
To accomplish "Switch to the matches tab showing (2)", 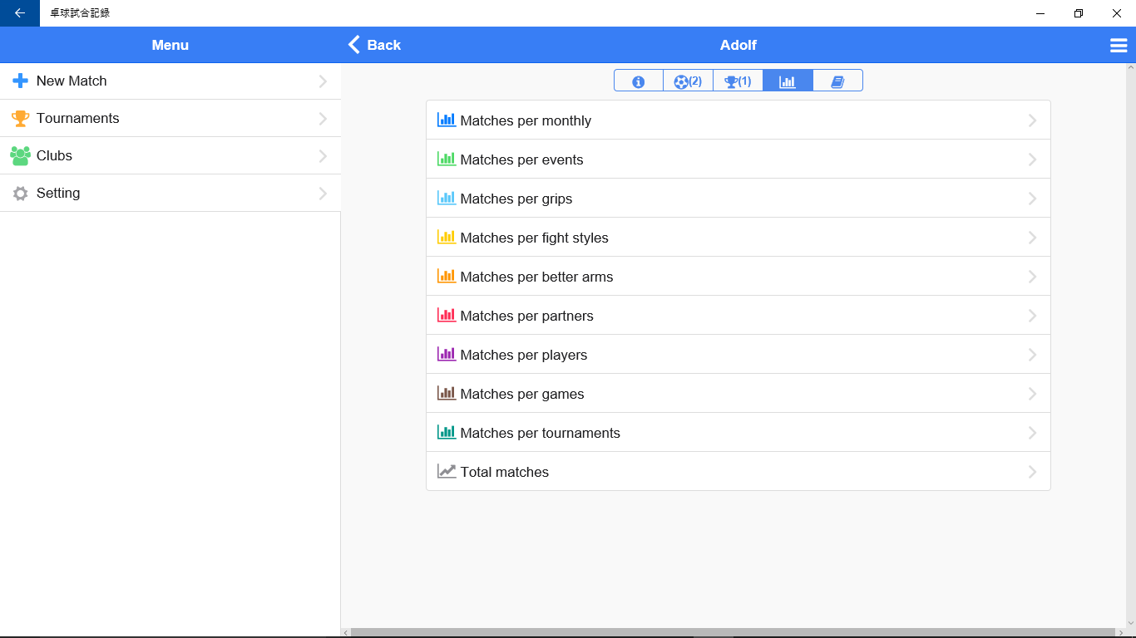I will pos(688,81).
